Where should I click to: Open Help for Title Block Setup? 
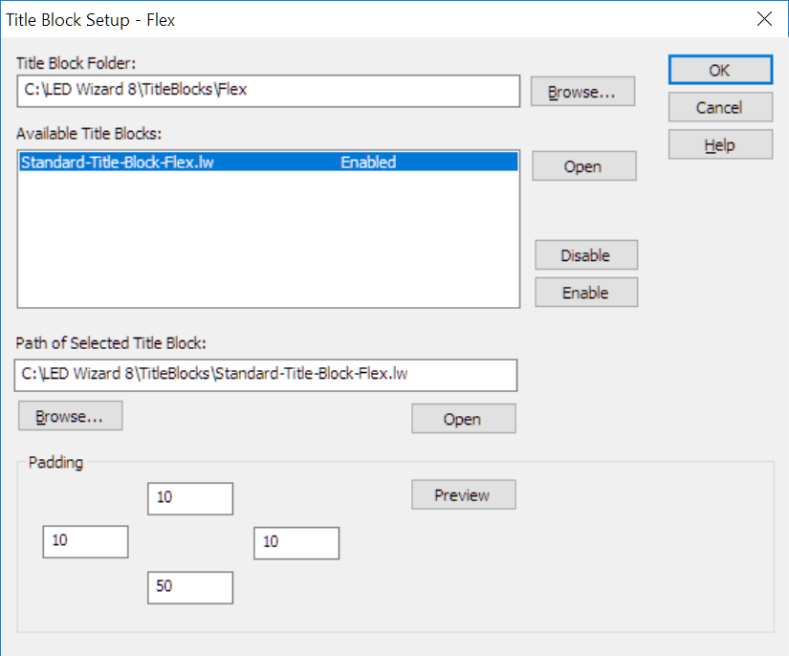coord(719,144)
